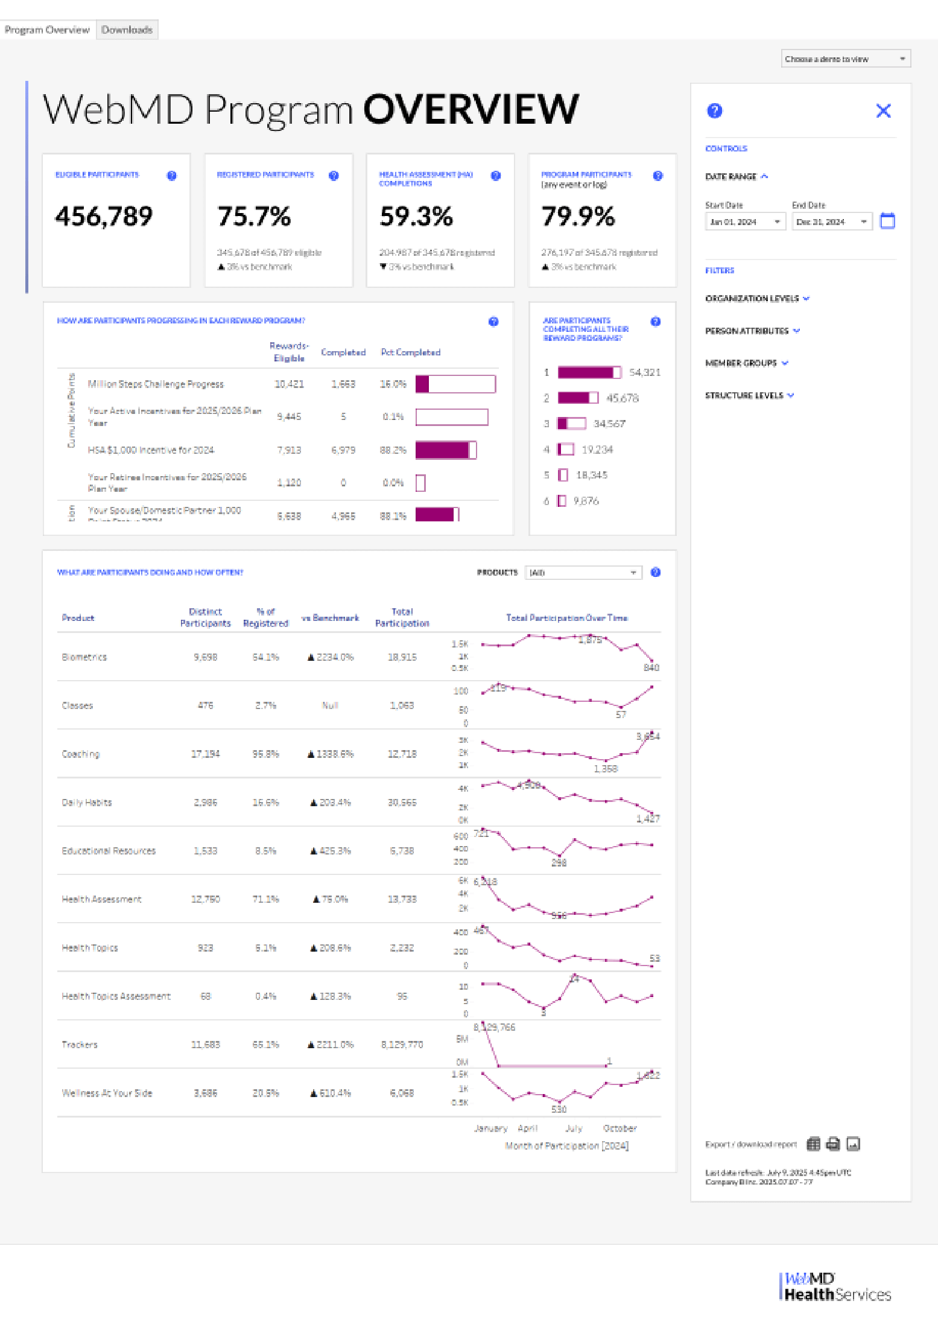Open the Products filter dropdown
Viewport: 938px width, 1330px height.
coord(583,573)
